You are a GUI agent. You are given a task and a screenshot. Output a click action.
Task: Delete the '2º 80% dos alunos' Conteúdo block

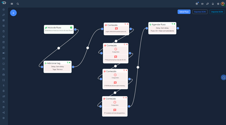126,70
